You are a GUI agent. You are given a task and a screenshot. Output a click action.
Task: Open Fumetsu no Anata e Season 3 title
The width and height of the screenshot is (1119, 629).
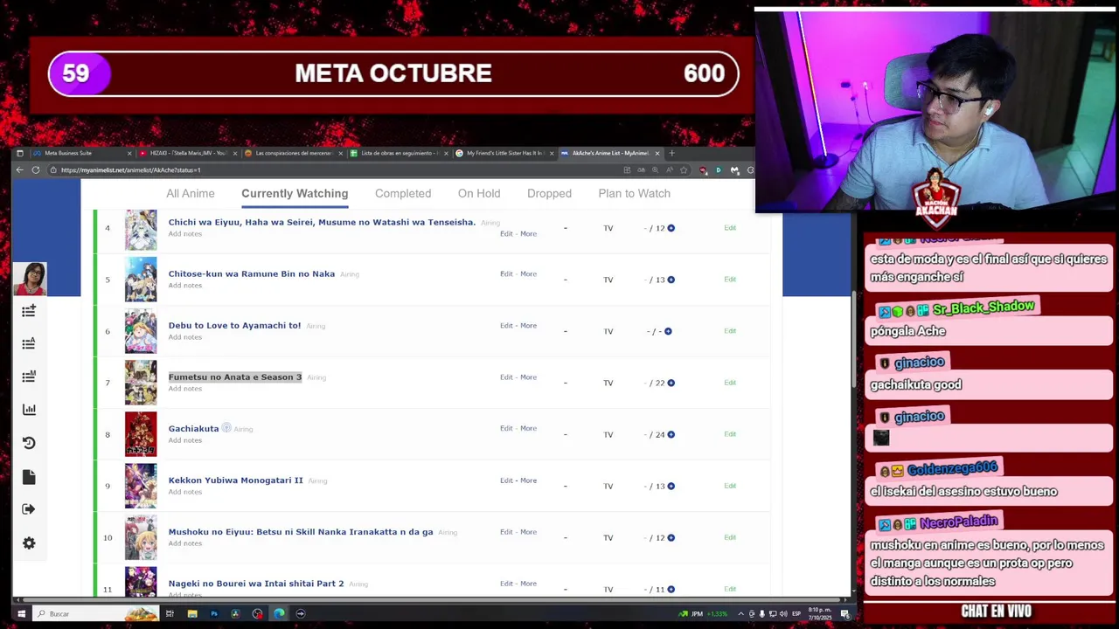pyautogui.click(x=234, y=377)
